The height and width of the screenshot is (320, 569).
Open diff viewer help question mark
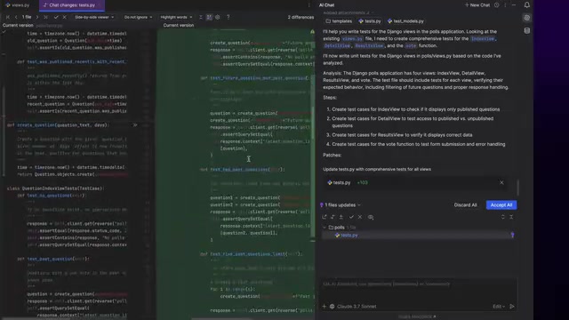click(228, 17)
